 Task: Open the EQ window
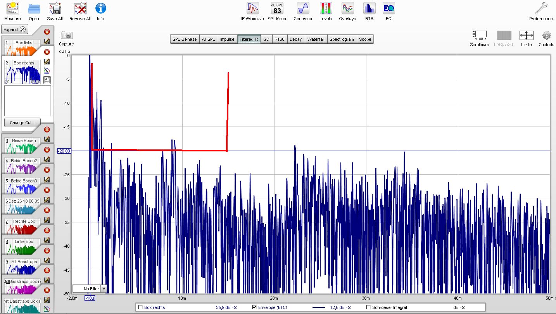pos(389,8)
